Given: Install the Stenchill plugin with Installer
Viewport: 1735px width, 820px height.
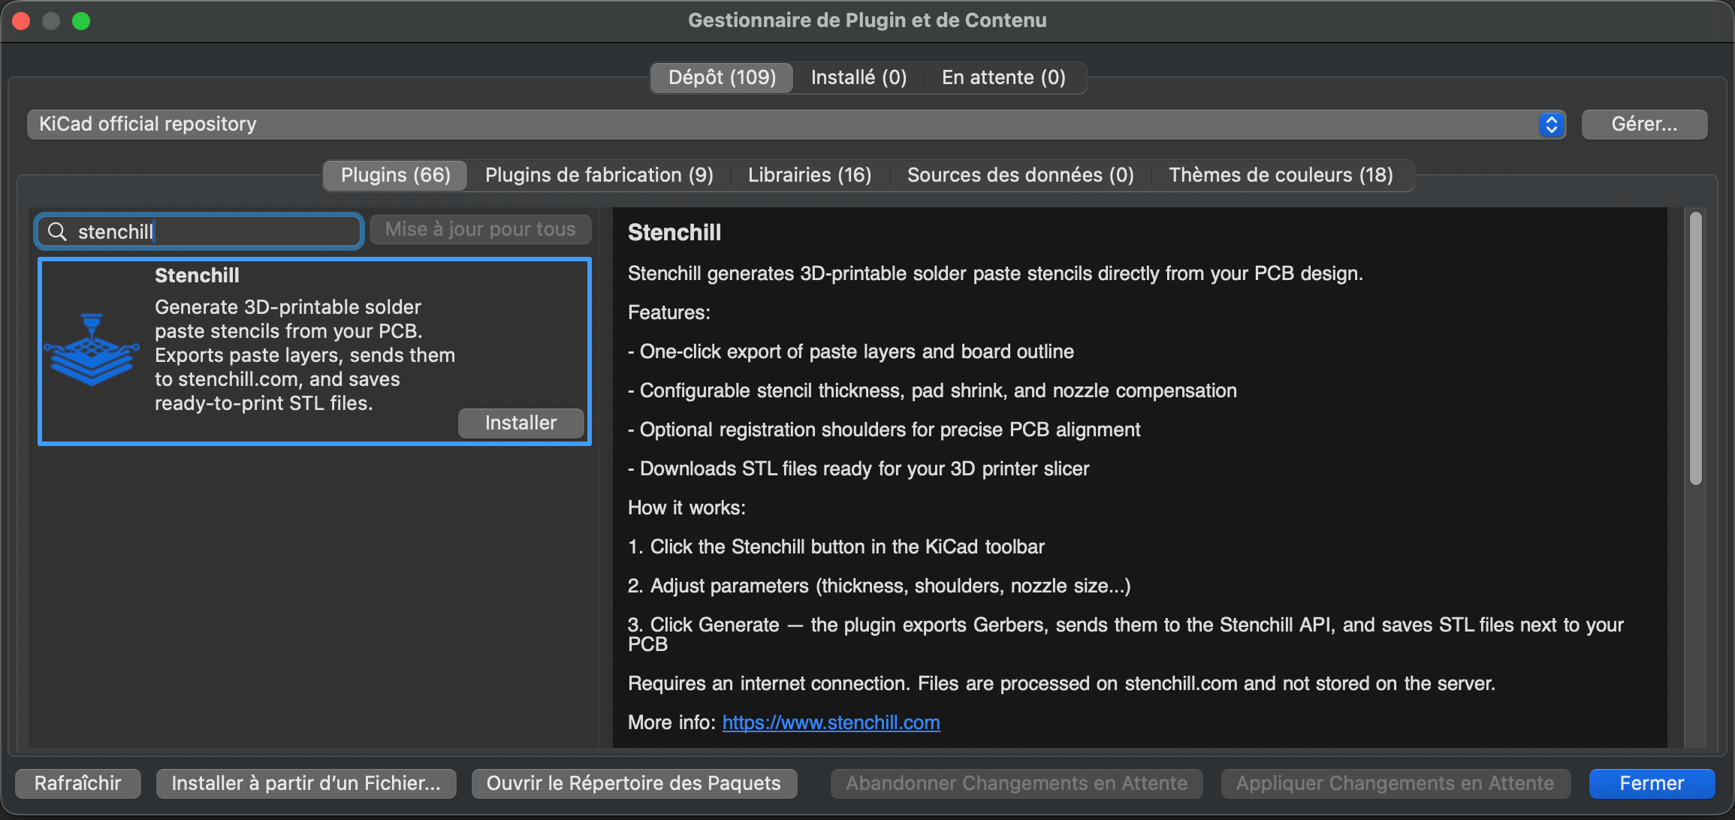Looking at the screenshot, I should click(520, 423).
